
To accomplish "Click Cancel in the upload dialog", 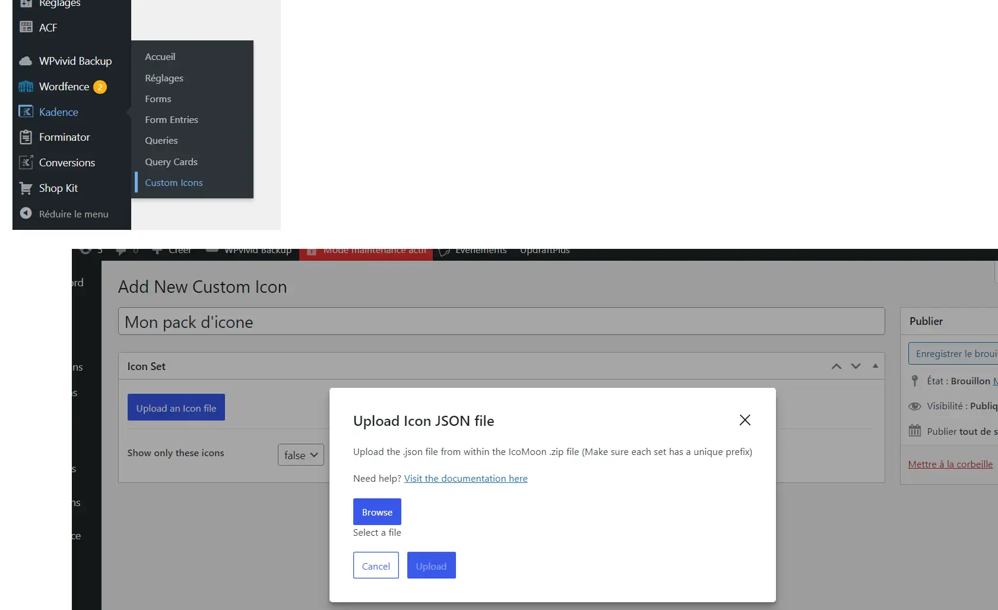I will (x=376, y=565).
